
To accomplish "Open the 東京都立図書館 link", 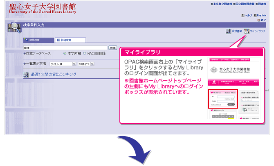I will 222,4.
